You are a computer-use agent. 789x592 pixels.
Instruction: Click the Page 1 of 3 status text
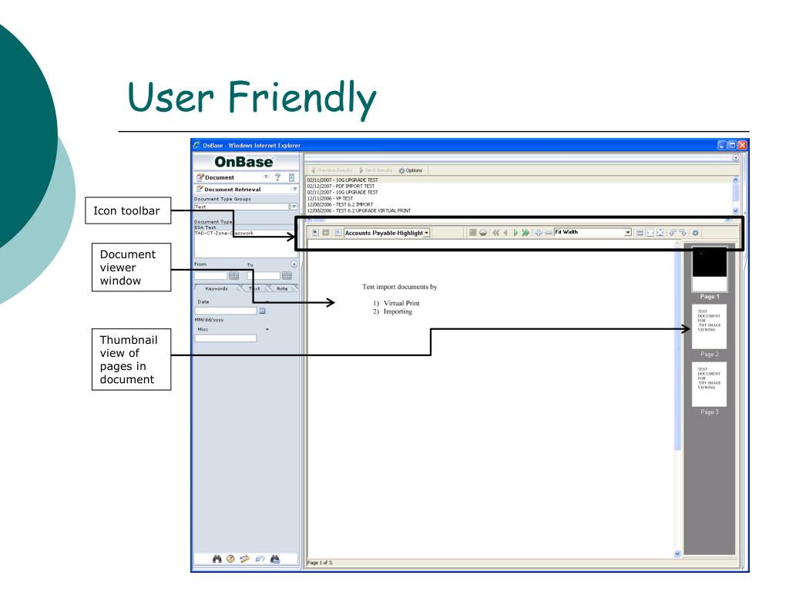point(320,563)
